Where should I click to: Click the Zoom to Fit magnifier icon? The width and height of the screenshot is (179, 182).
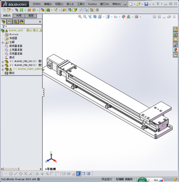click(x=80, y=17)
